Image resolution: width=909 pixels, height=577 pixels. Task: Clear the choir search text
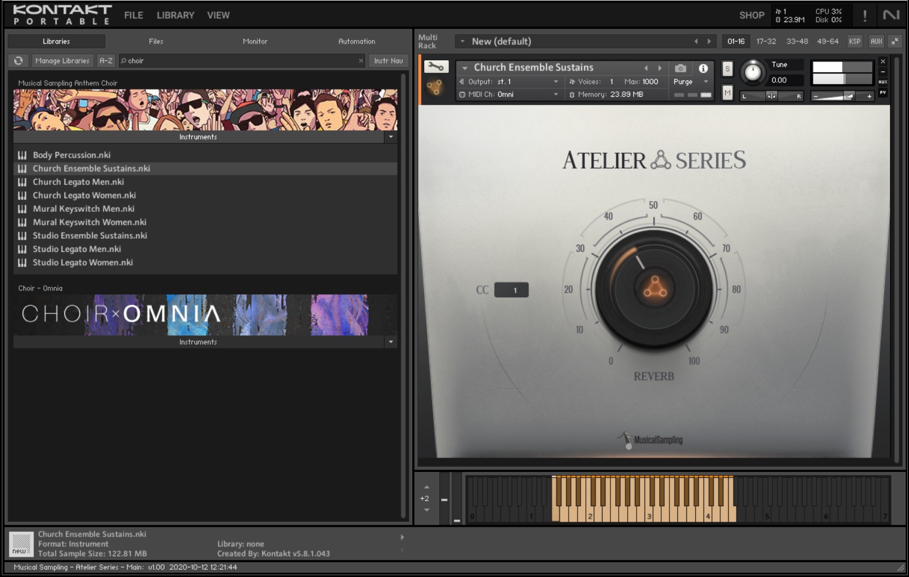coord(361,61)
